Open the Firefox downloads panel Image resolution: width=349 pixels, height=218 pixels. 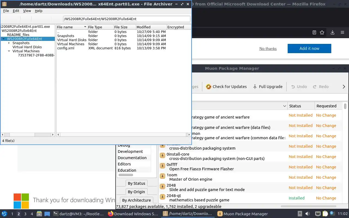point(332,32)
